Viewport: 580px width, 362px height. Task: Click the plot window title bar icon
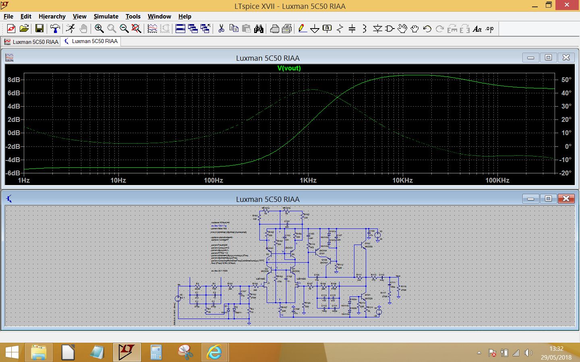9,58
